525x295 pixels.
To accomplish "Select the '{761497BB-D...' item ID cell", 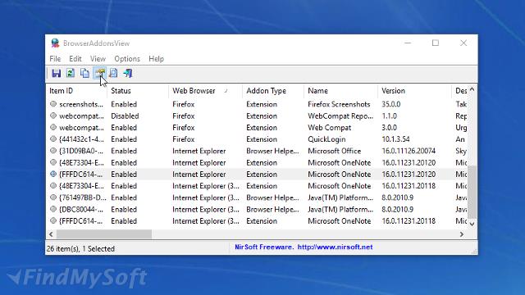I will pyautogui.click(x=82, y=197).
